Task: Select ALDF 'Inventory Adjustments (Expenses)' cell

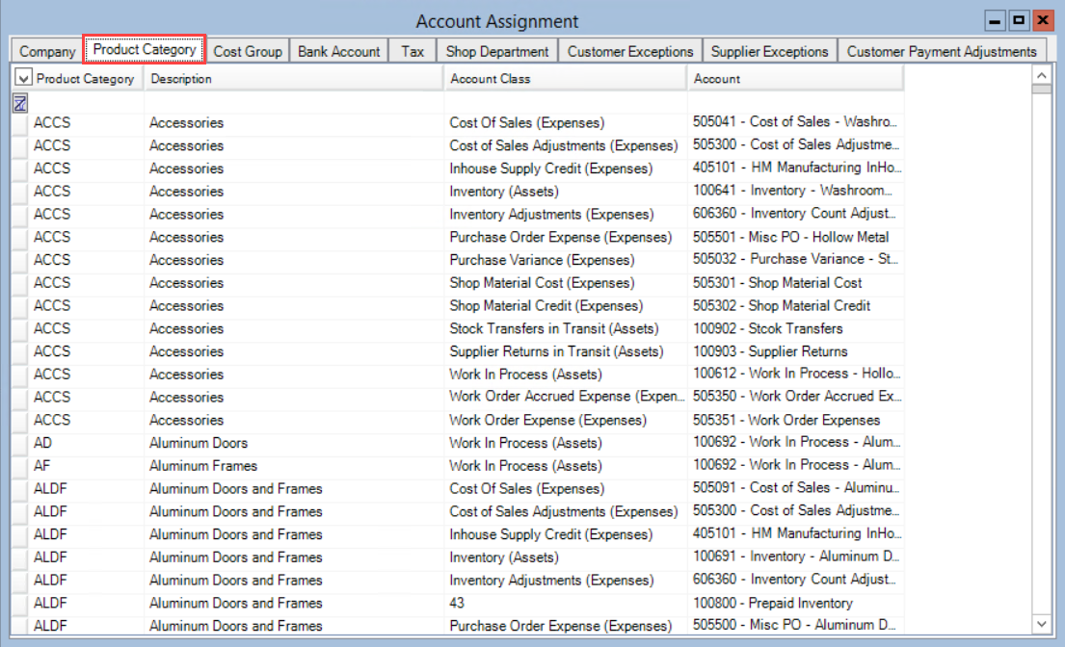Action: click(565, 581)
